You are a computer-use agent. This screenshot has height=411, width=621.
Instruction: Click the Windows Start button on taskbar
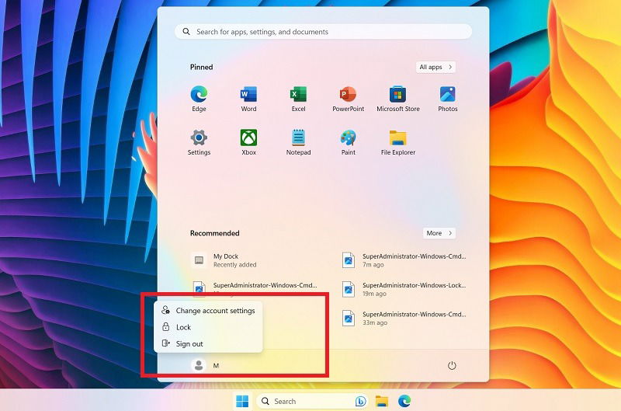click(242, 401)
